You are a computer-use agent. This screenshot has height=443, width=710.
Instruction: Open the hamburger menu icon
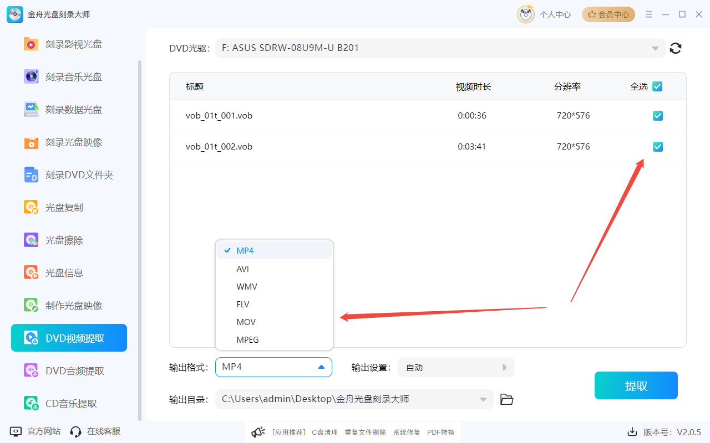click(x=649, y=14)
